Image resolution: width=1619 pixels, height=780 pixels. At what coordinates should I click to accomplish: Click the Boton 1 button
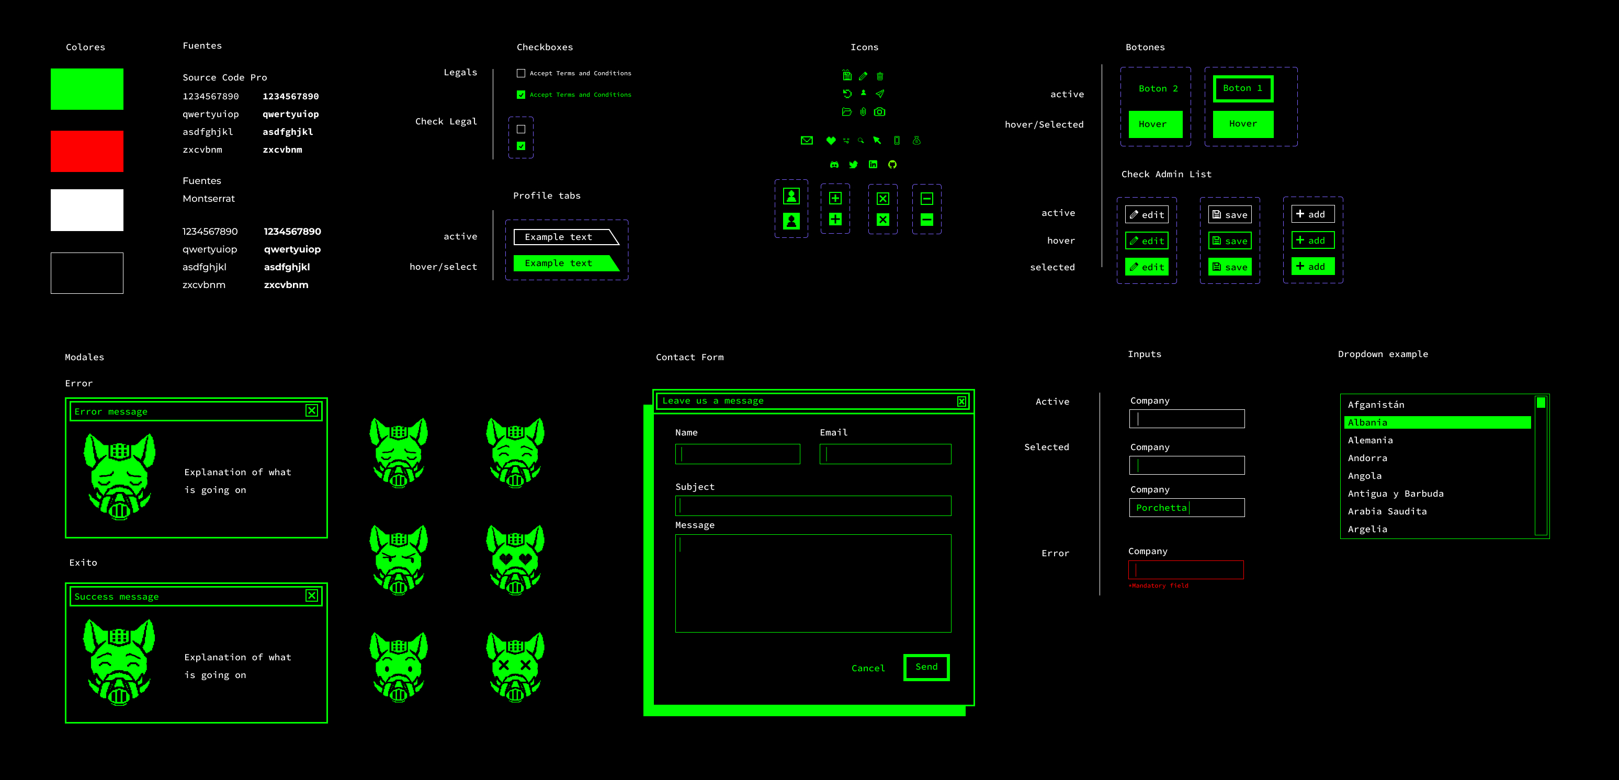pyautogui.click(x=1242, y=88)
